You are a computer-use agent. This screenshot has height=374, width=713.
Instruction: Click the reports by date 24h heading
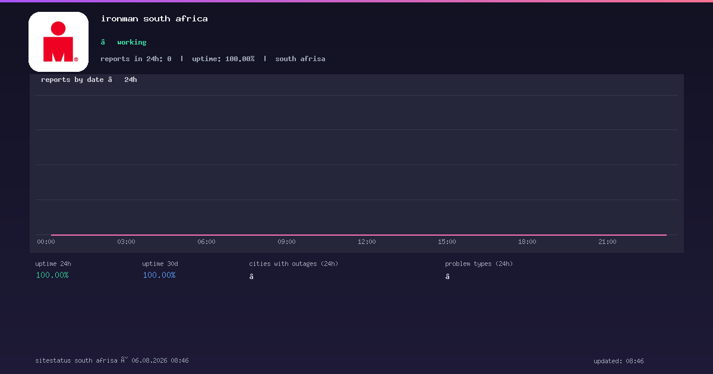[89, 80]
